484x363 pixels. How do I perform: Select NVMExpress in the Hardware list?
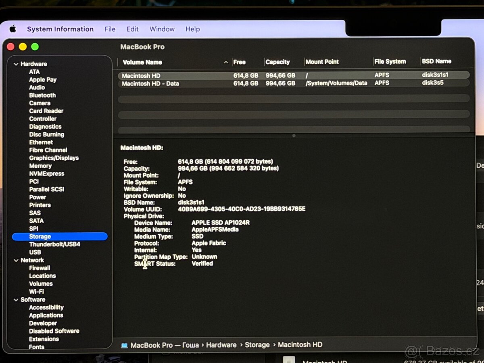click(47, 173)
